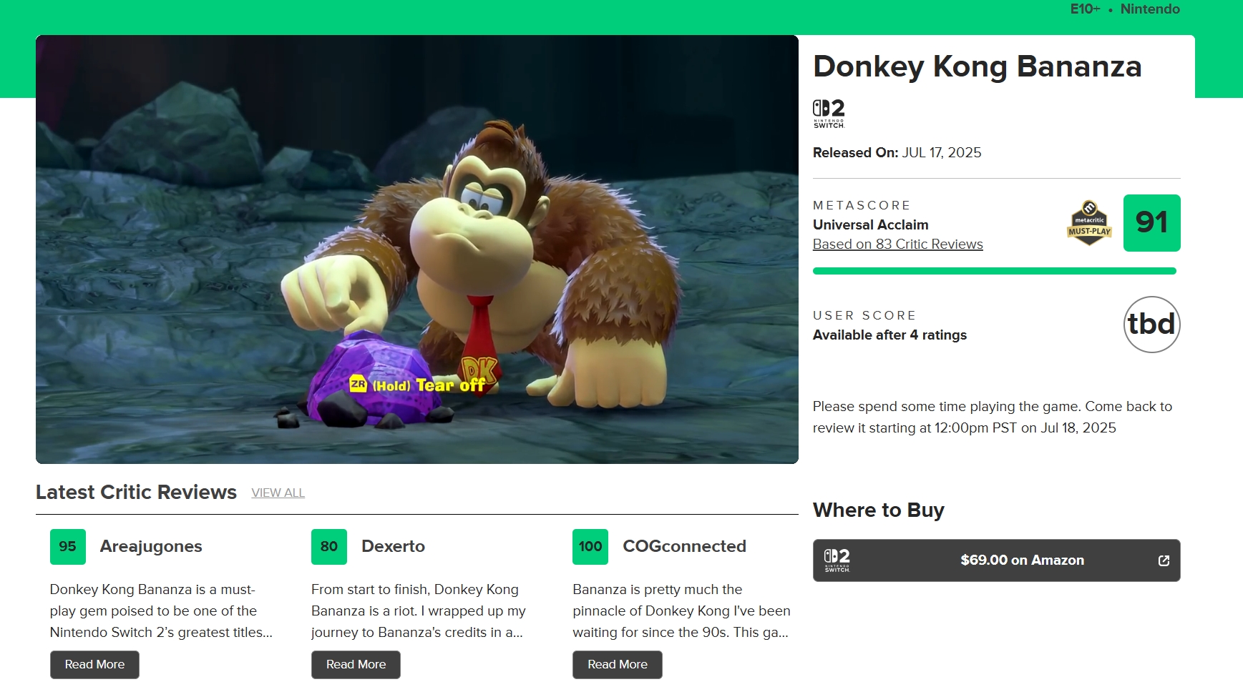Click the Nintendo Switch 2 platform logo
Screen dimensions: 1243x687
pos(829,114)
